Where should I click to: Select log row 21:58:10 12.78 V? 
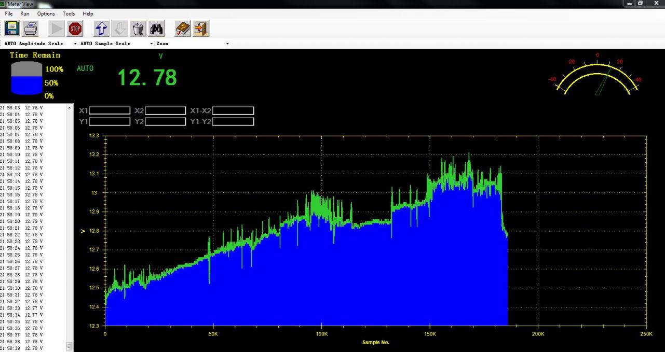[x=21, y=154]
